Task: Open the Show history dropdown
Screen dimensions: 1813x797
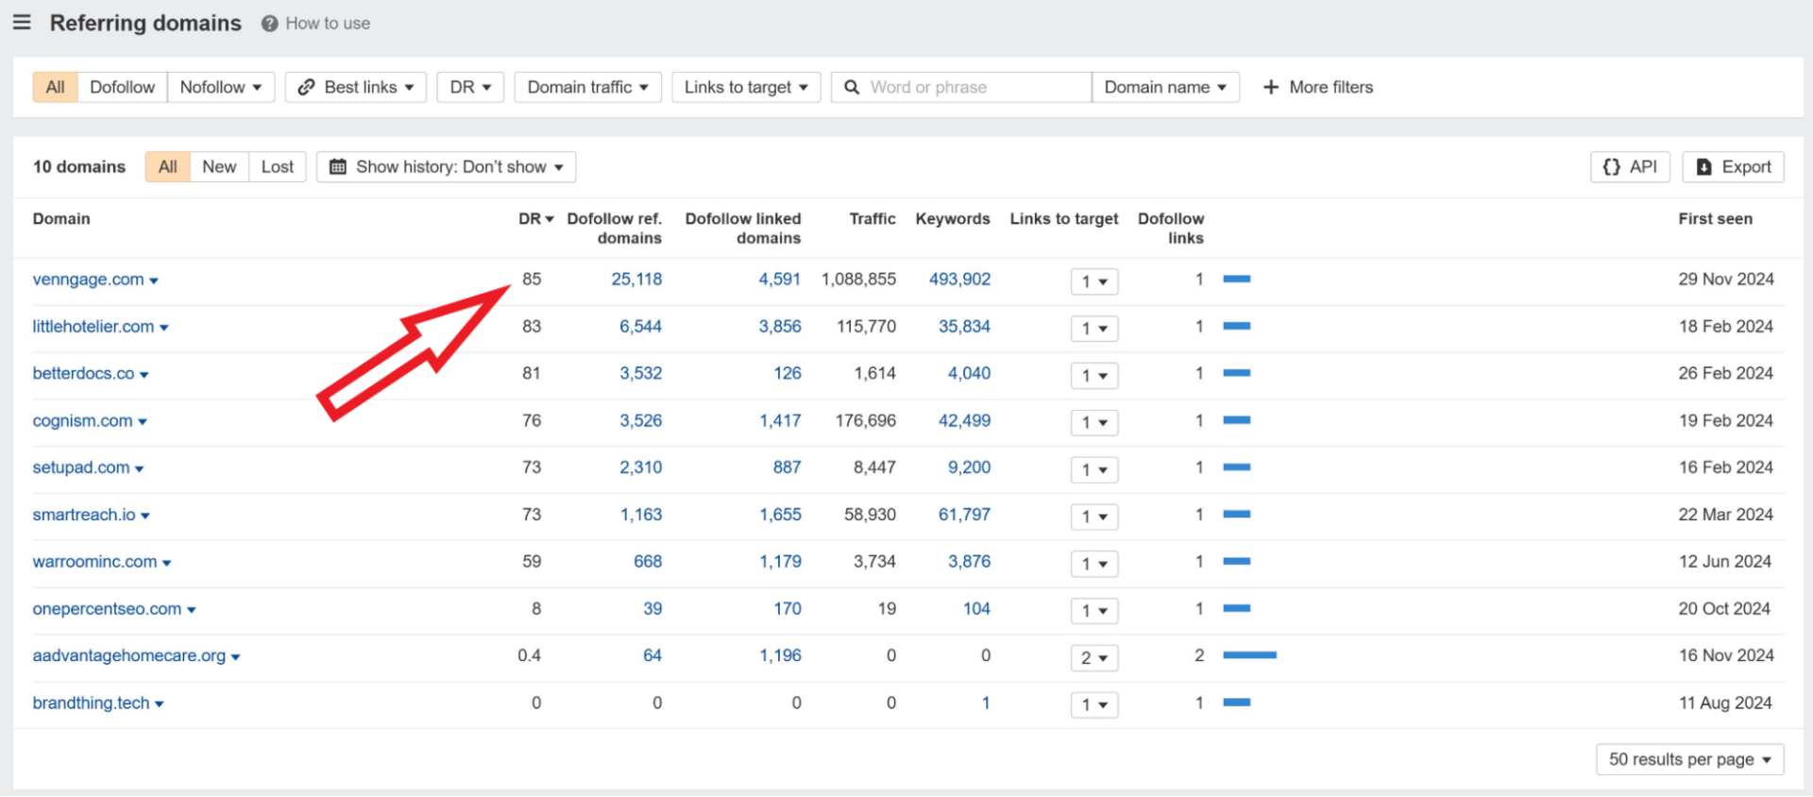Action: coord(446,167)
